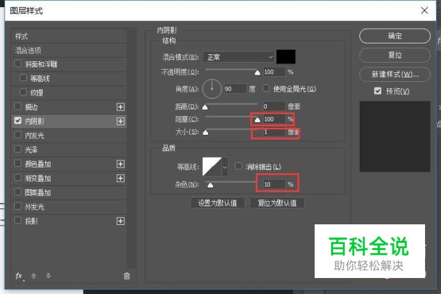Click the 确定 button
The width and height of the screenshot is (441, 294).
[395, 36]
